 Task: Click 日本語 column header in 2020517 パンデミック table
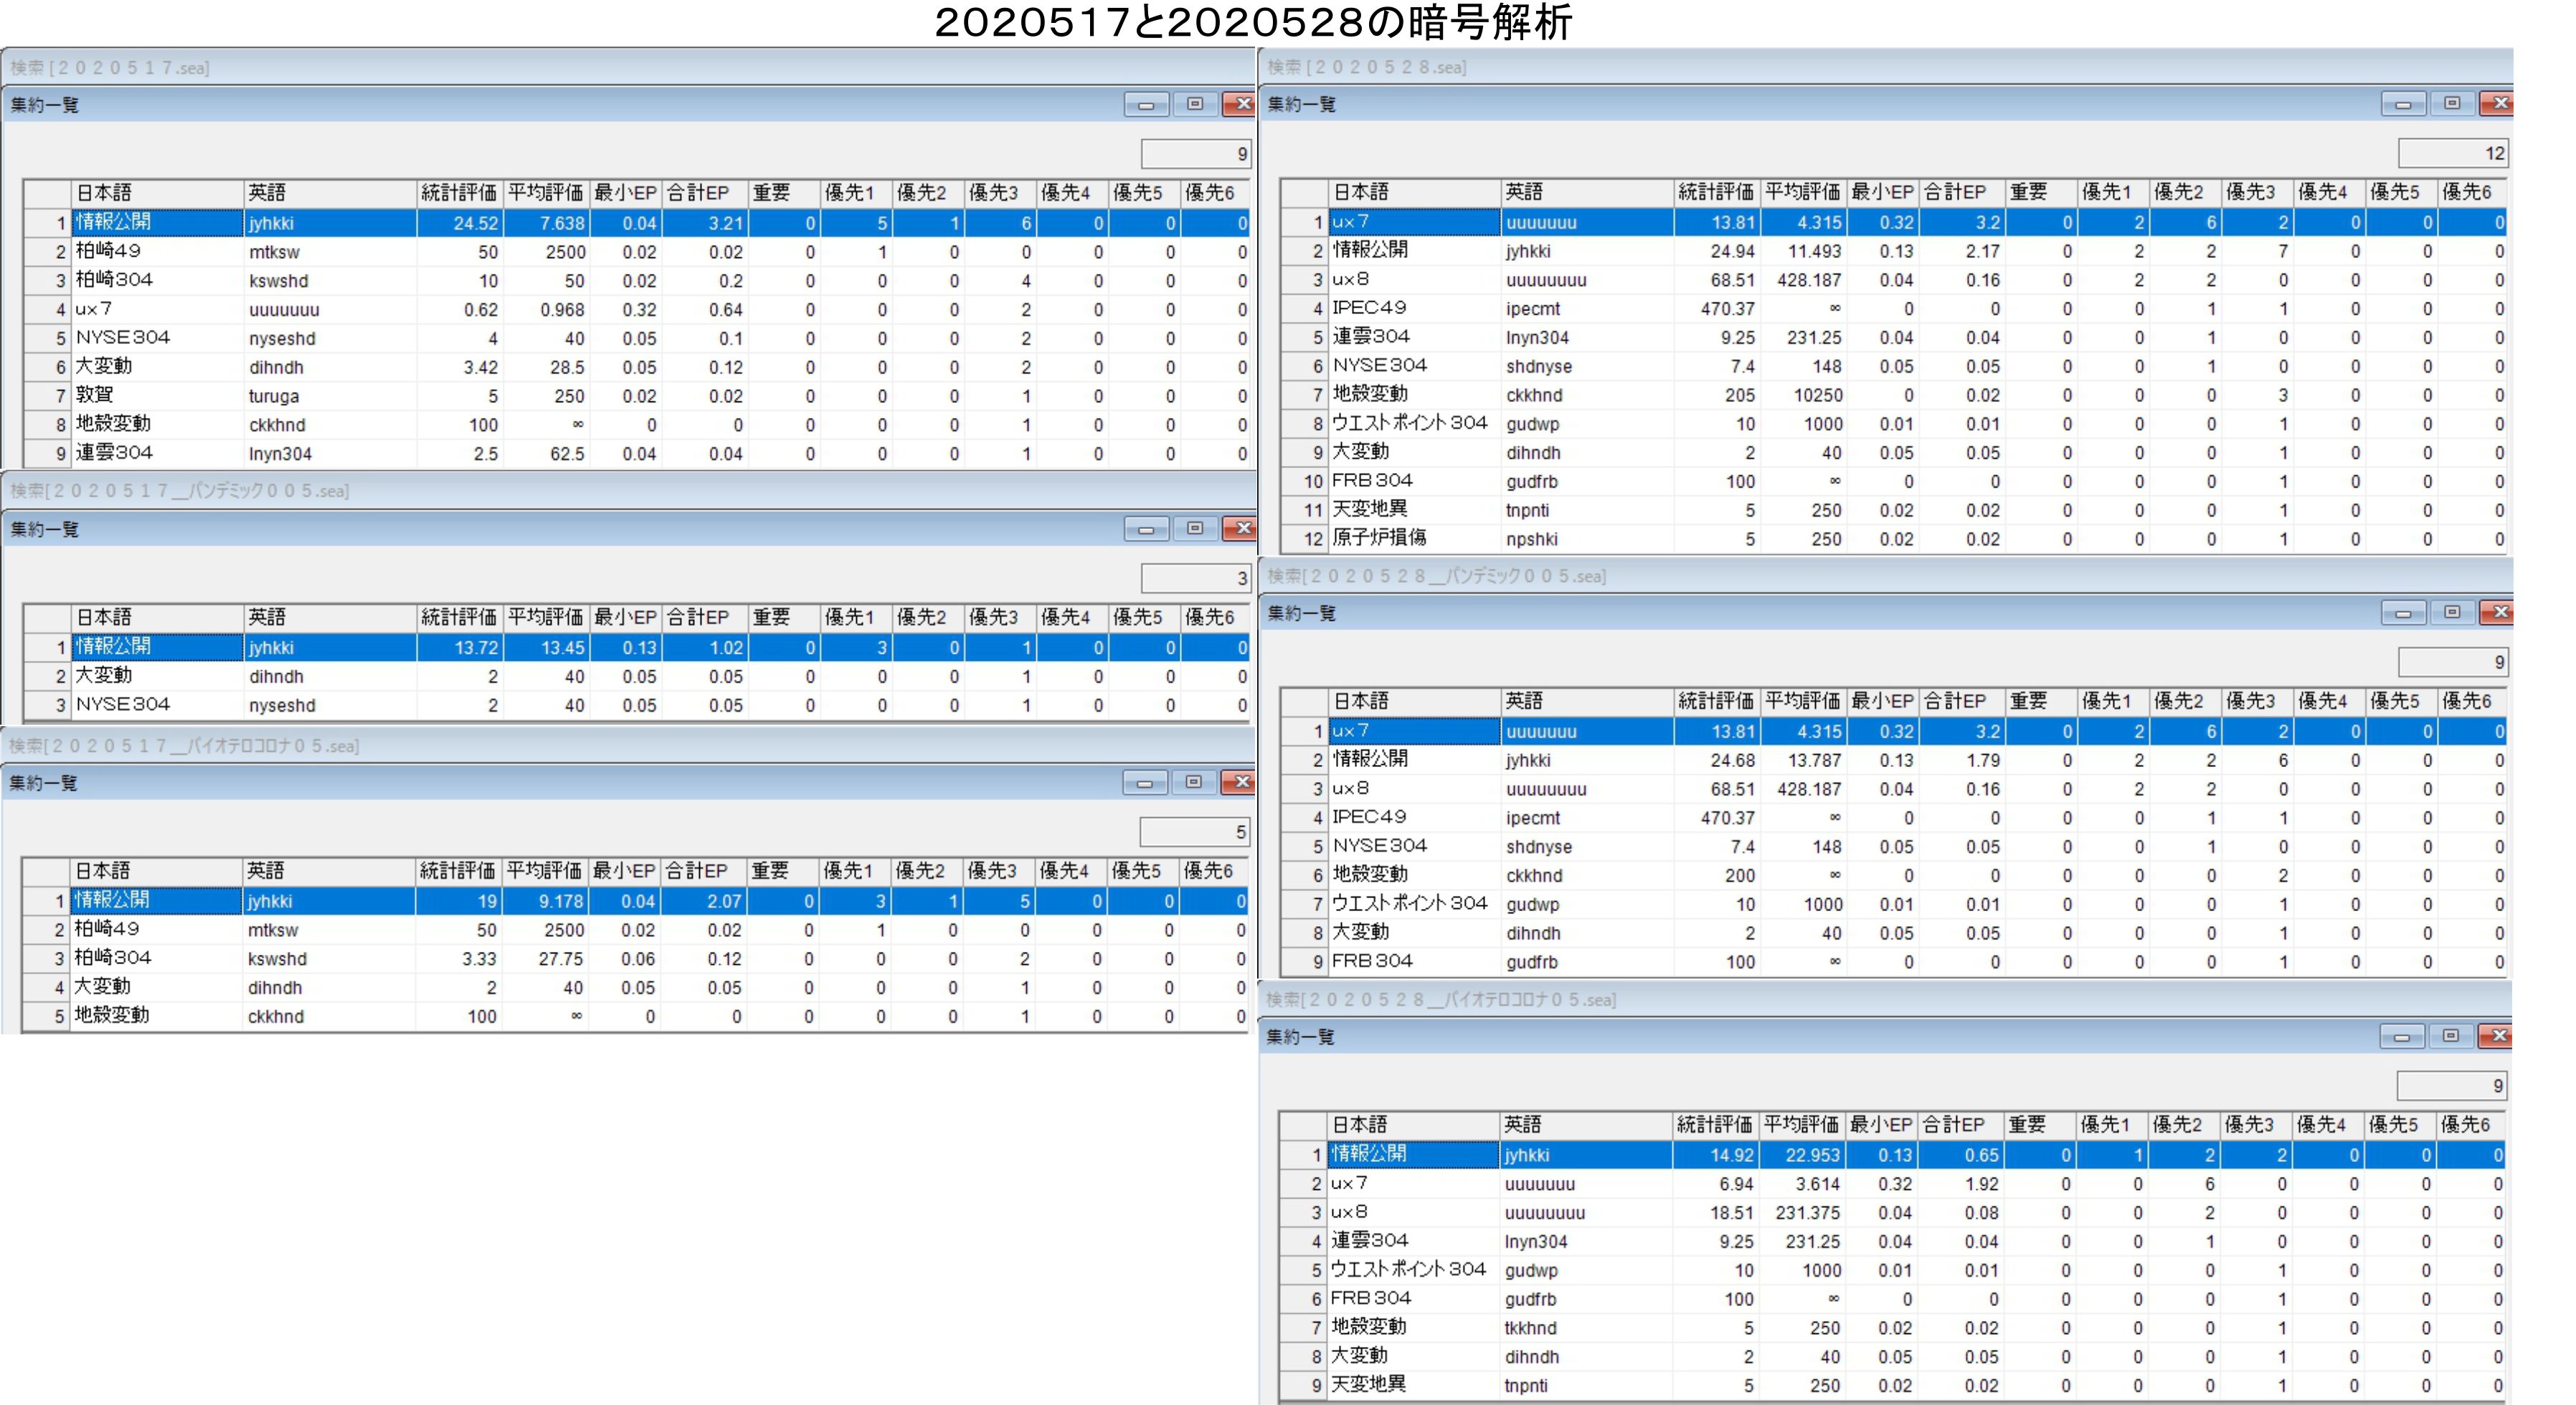click(156, 618)
